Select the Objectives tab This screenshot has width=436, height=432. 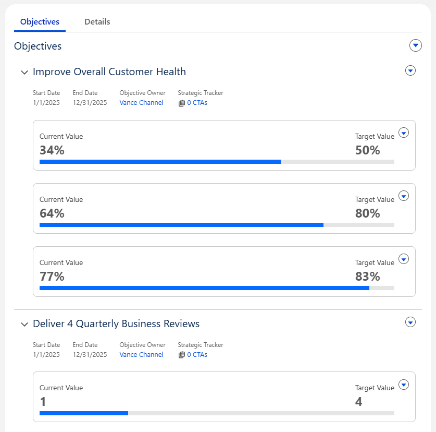tap(40, 22)
